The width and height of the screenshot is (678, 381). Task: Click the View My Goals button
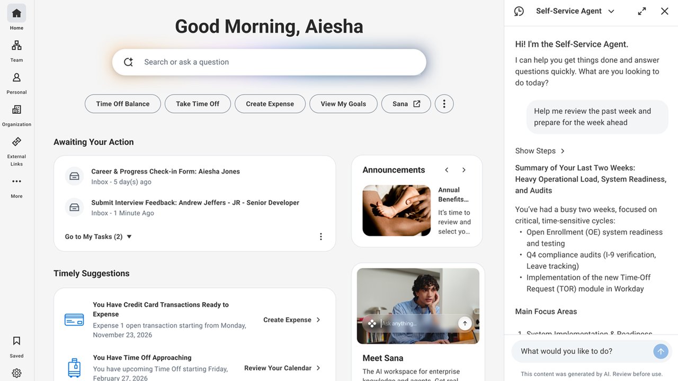pos(343,104)
